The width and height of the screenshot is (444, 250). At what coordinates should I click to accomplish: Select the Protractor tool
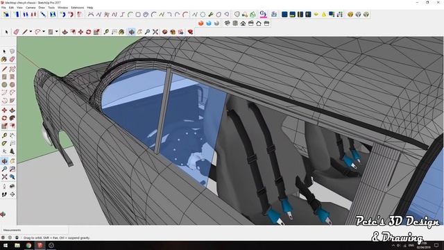pos(4,144)
